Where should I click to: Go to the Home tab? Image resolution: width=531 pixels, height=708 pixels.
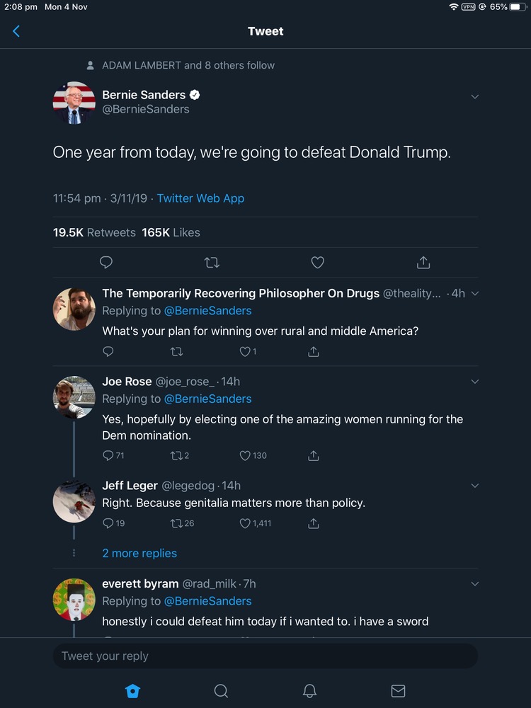pos(132,691)
